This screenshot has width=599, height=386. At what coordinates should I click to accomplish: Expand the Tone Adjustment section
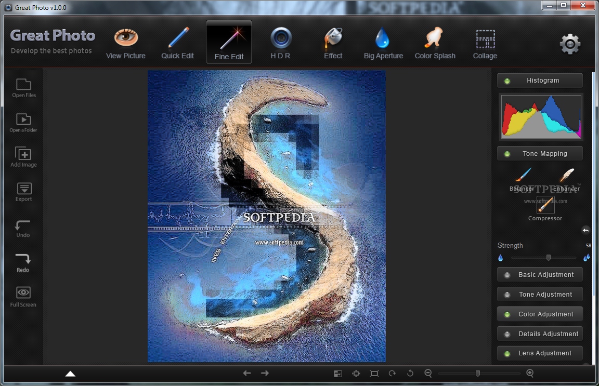click(540, 295)
